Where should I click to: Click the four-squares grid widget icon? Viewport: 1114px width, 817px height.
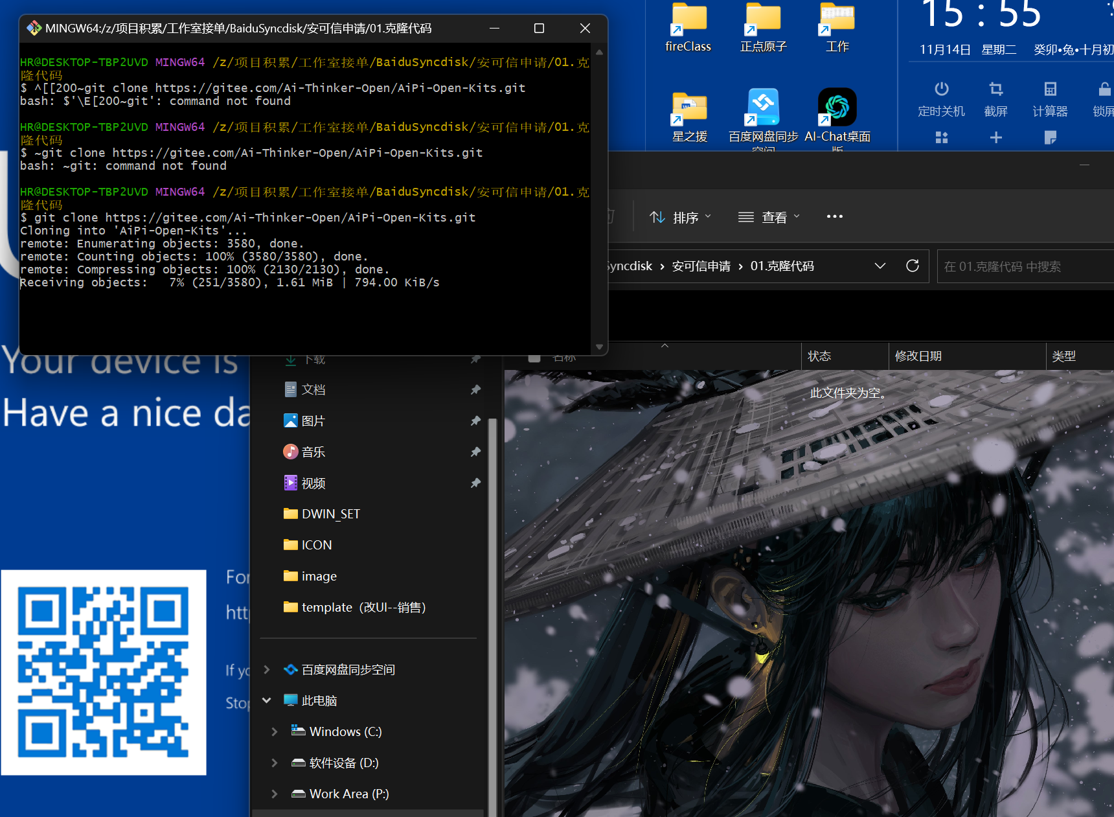pos(941,137)
